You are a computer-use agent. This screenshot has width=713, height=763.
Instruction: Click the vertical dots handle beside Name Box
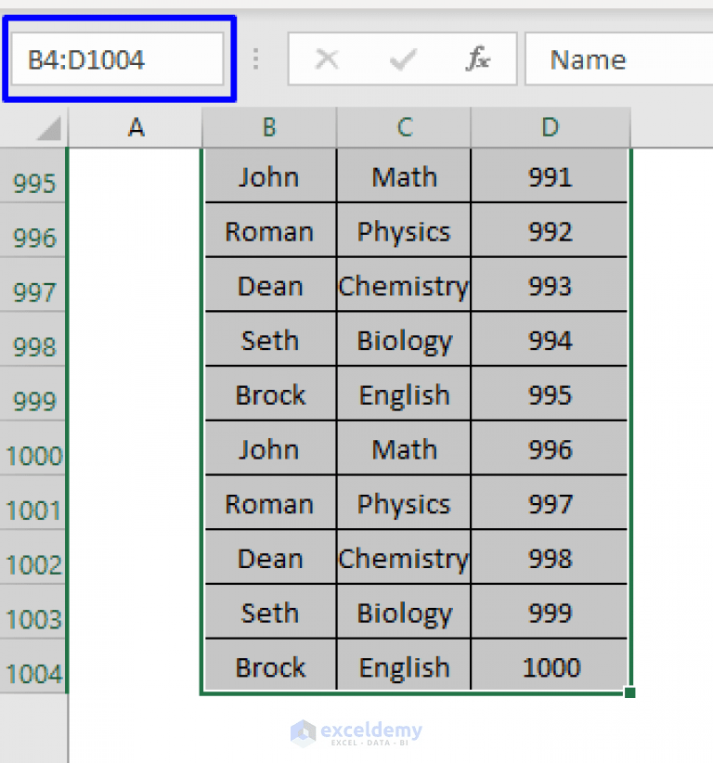(x=256, y=58)
